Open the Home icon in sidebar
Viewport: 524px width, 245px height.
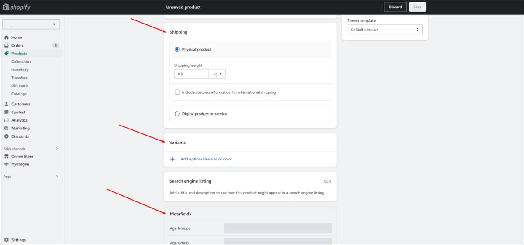(7, 37)
